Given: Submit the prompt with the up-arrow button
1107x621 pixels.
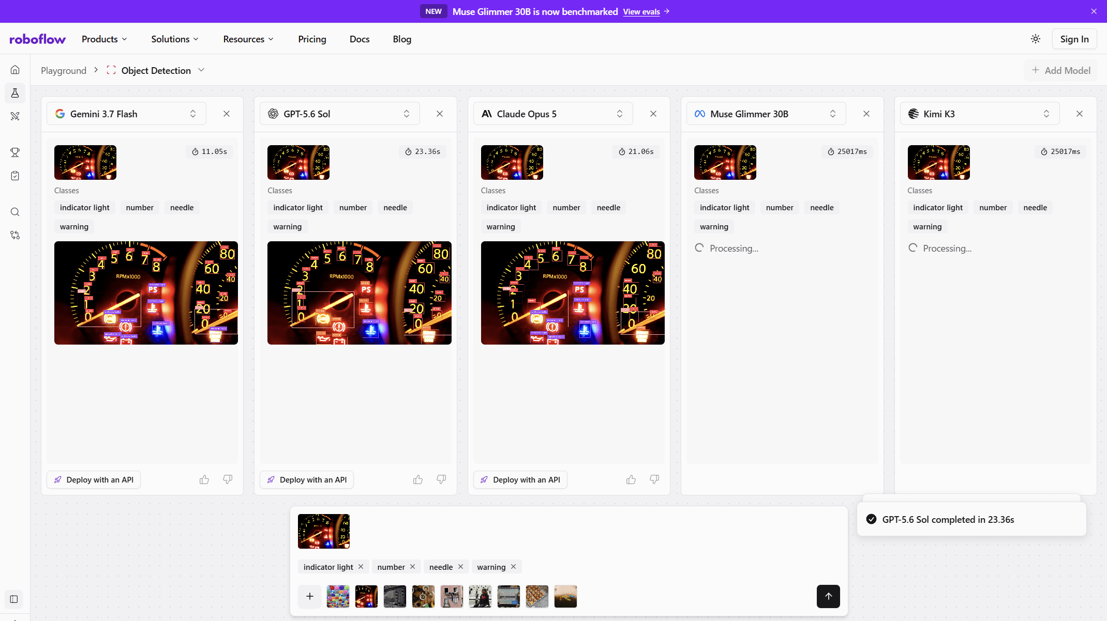Looking at the screenshot, I should 828,596.
